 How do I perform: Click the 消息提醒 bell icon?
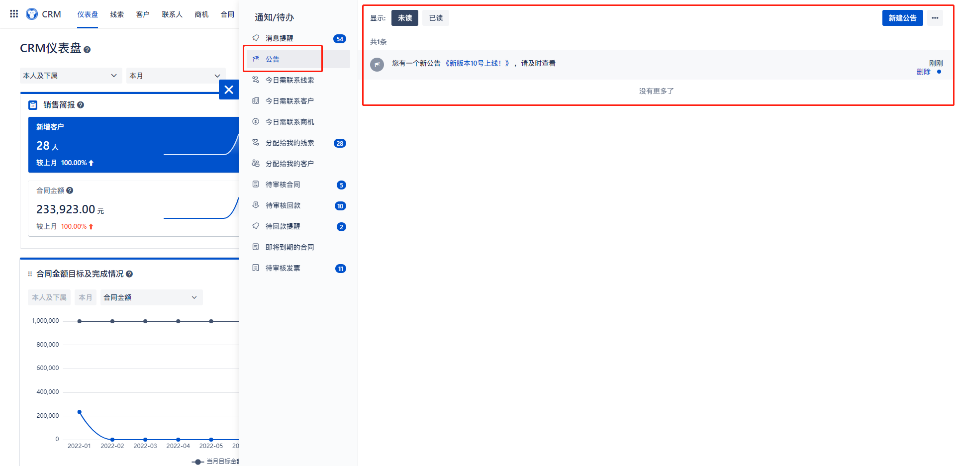256,38
